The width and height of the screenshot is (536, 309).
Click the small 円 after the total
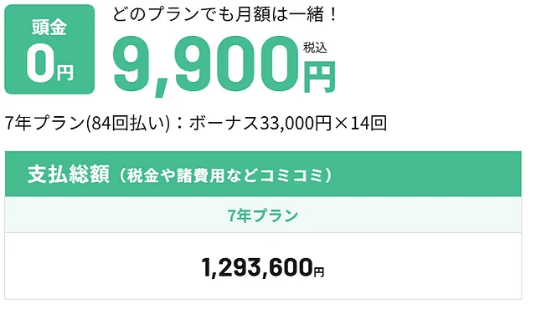pyautogui.click(x=318, y=271)
